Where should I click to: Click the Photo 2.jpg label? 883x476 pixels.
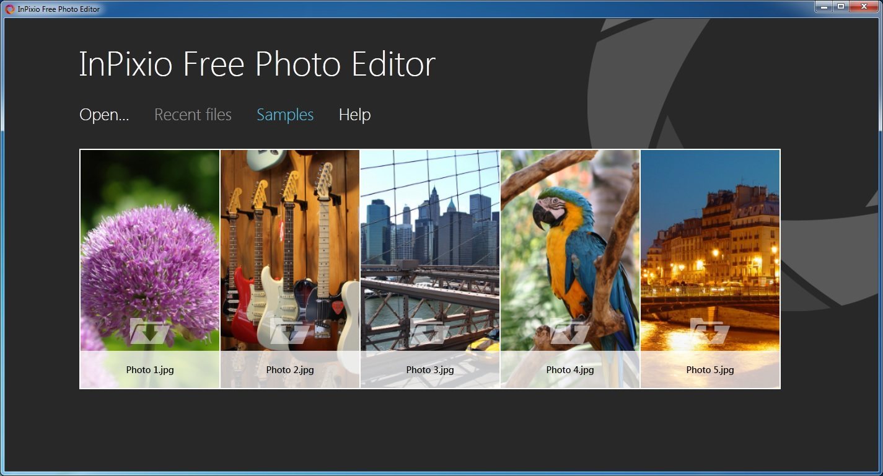click(x=290, y=370)
